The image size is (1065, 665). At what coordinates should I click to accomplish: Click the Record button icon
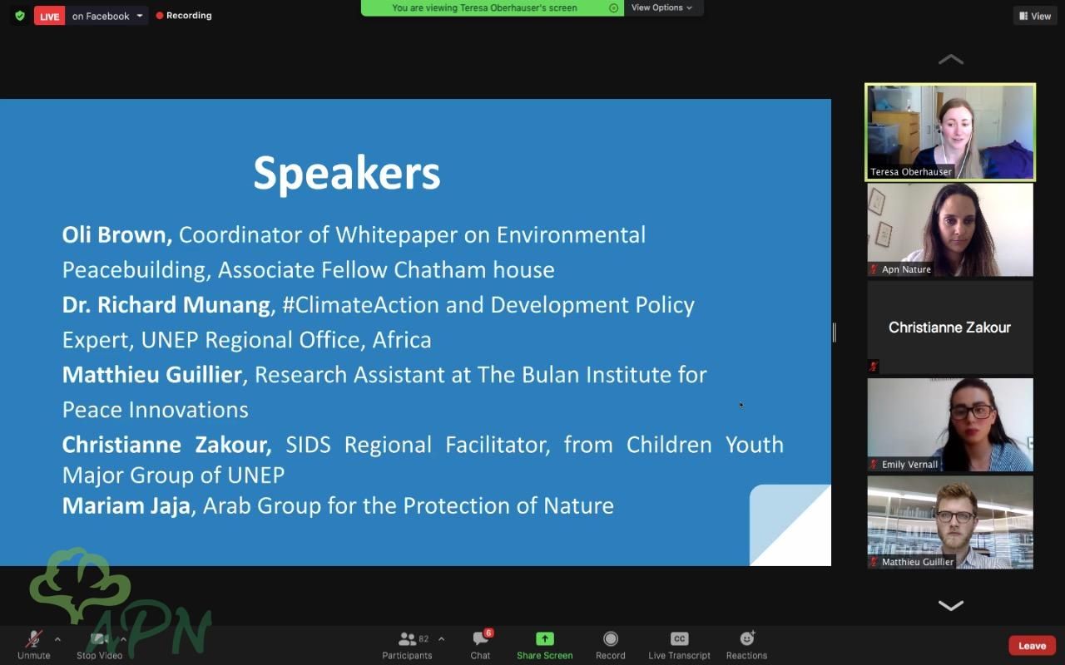610,638
